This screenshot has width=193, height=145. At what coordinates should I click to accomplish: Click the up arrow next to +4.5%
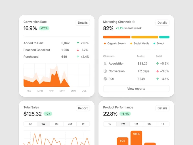tap(158, 79)
